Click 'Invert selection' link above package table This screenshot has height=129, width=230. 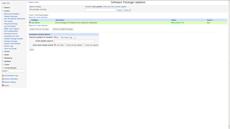pos(42,17)
